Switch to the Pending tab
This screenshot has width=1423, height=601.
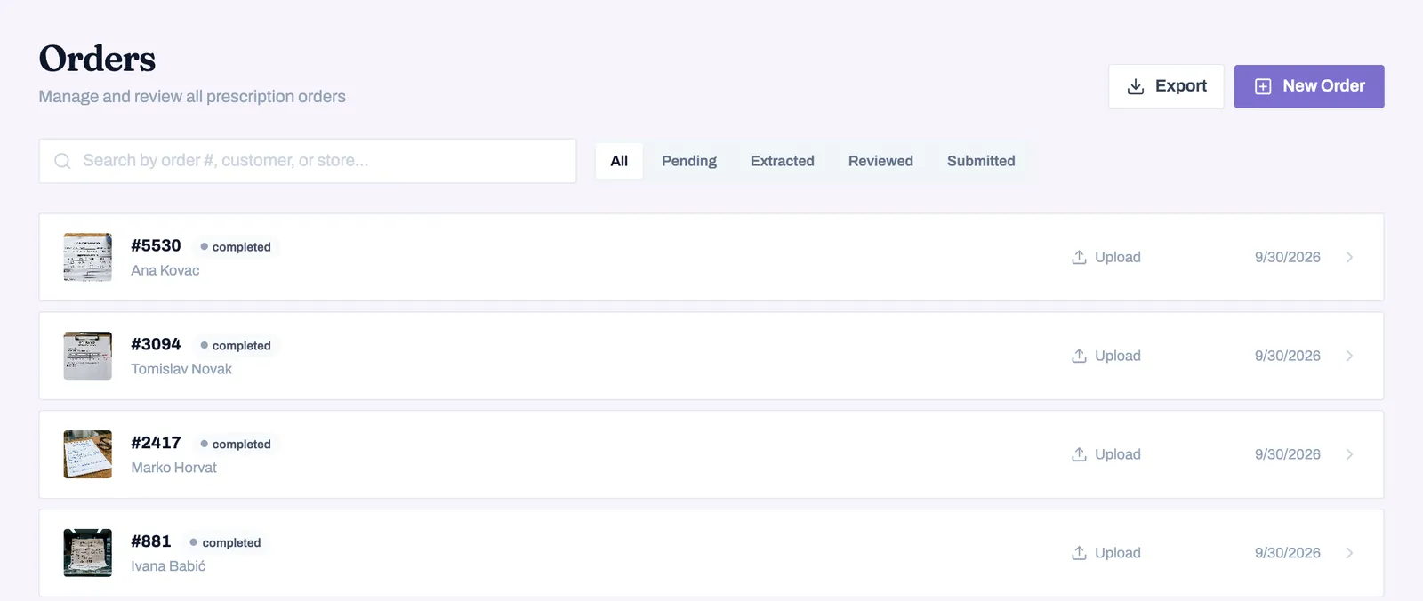[x=689, y=161]
